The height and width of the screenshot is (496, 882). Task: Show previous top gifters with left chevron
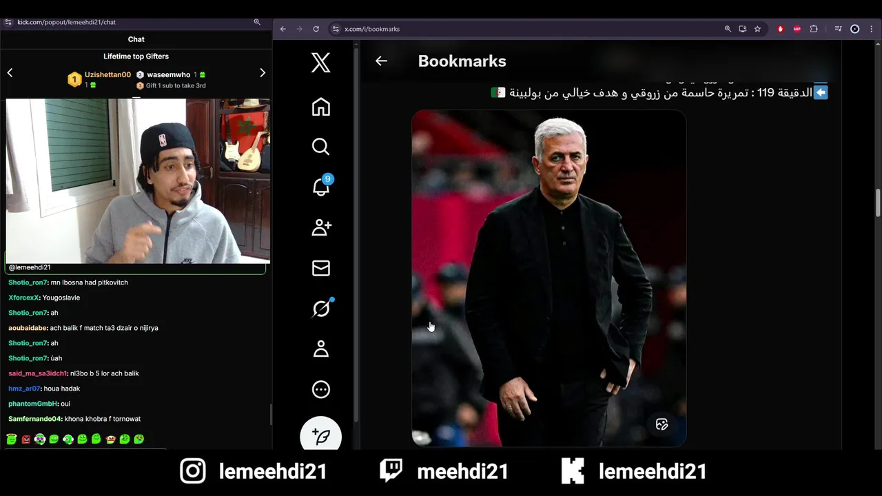[10, 72]
